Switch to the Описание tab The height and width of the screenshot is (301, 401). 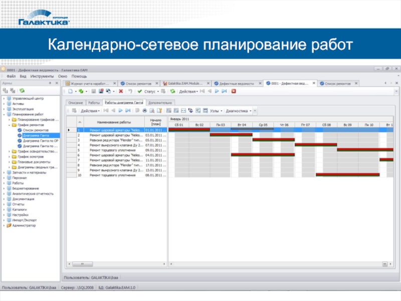76,103
